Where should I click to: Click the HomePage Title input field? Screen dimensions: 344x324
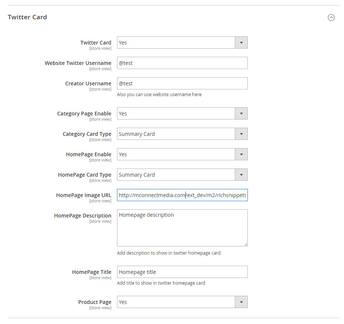click(x=182, y=272)
